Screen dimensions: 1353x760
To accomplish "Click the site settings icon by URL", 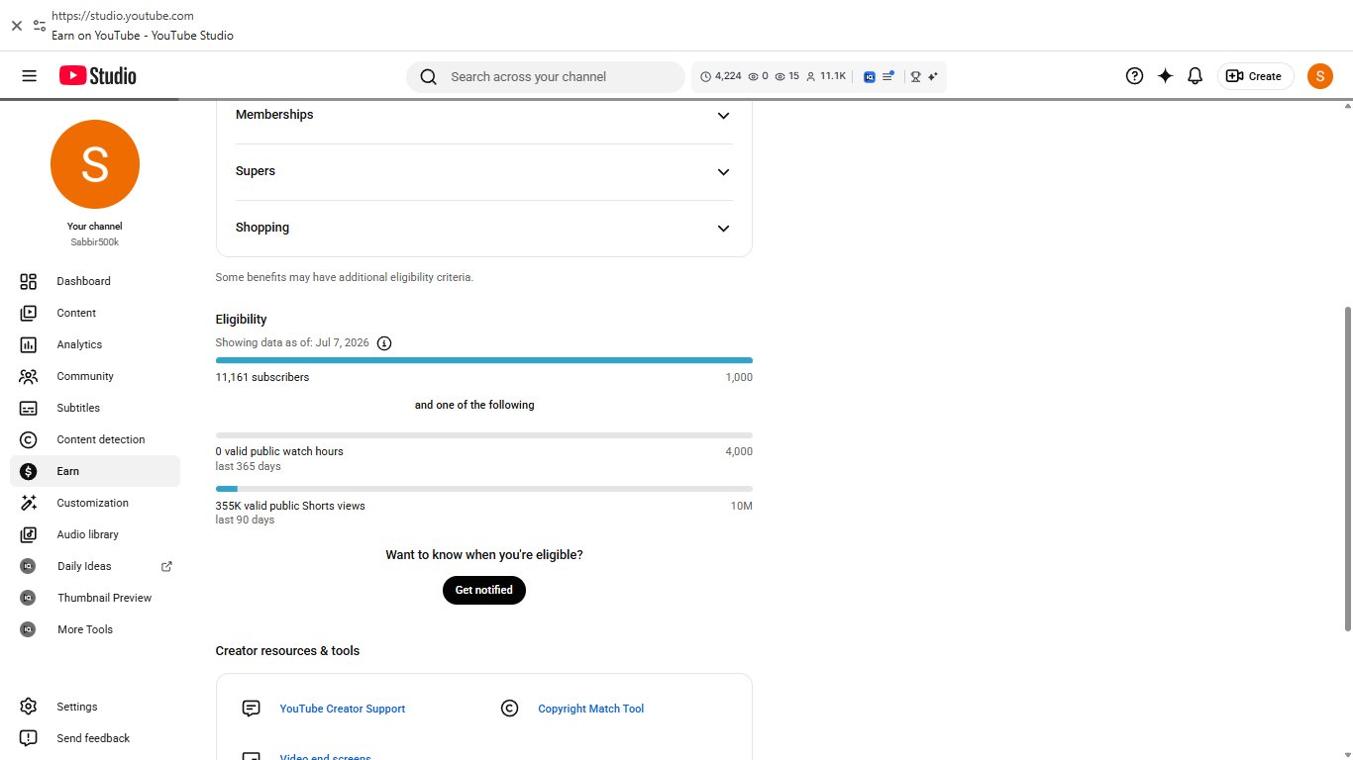I will click(x=40, y=26).
